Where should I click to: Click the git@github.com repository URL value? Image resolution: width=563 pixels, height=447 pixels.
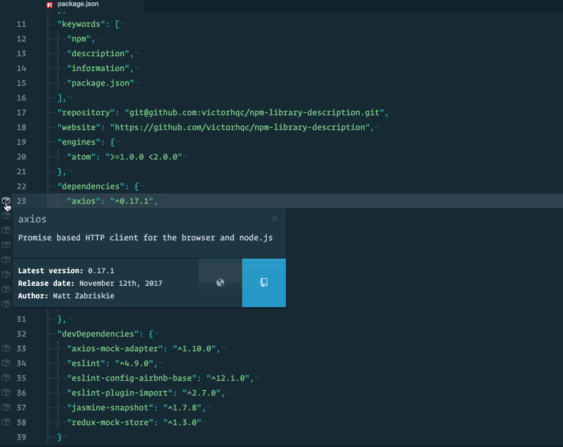[254, 113]
